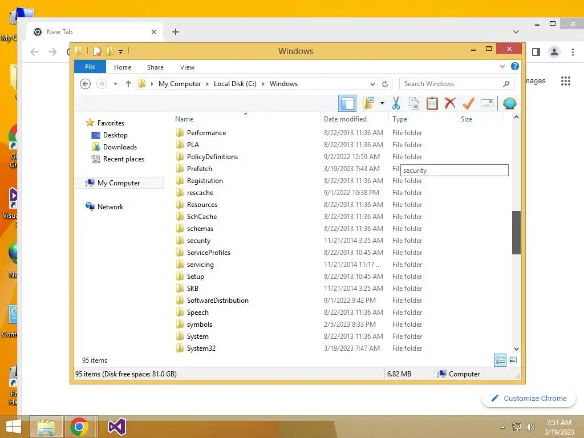Open recent locations dropdown arrow
This screenshot has width=584, height=438.
click(115, 84)
